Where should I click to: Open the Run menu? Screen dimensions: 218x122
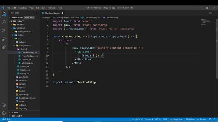[43, 8]
